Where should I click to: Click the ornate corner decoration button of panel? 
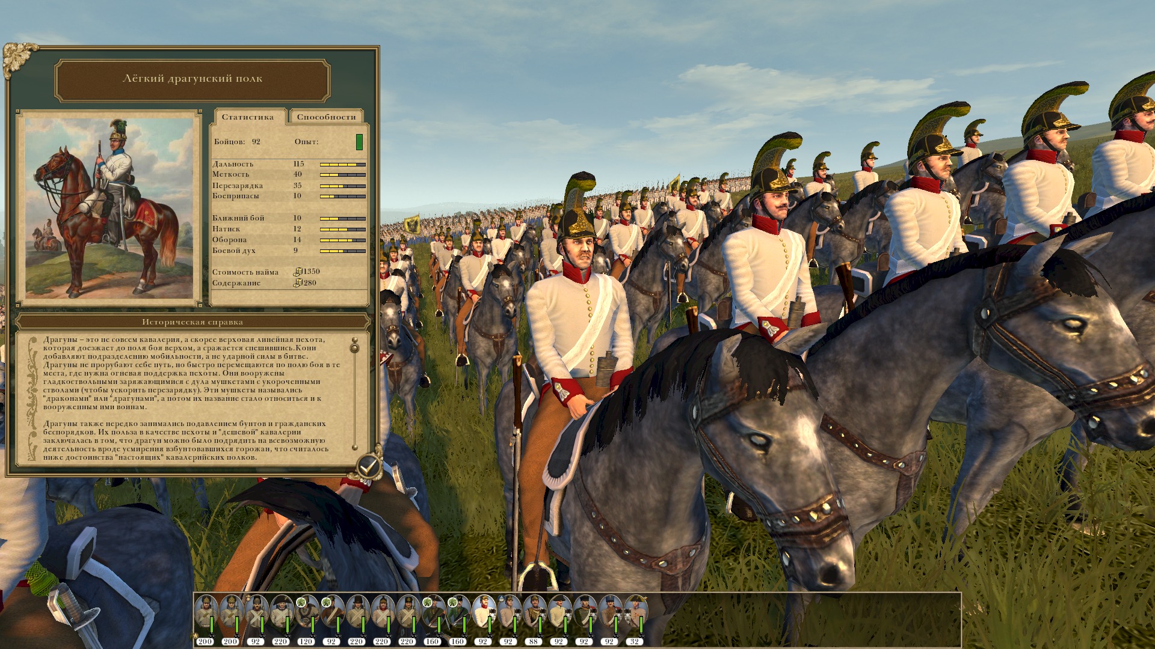pos(20,59)
